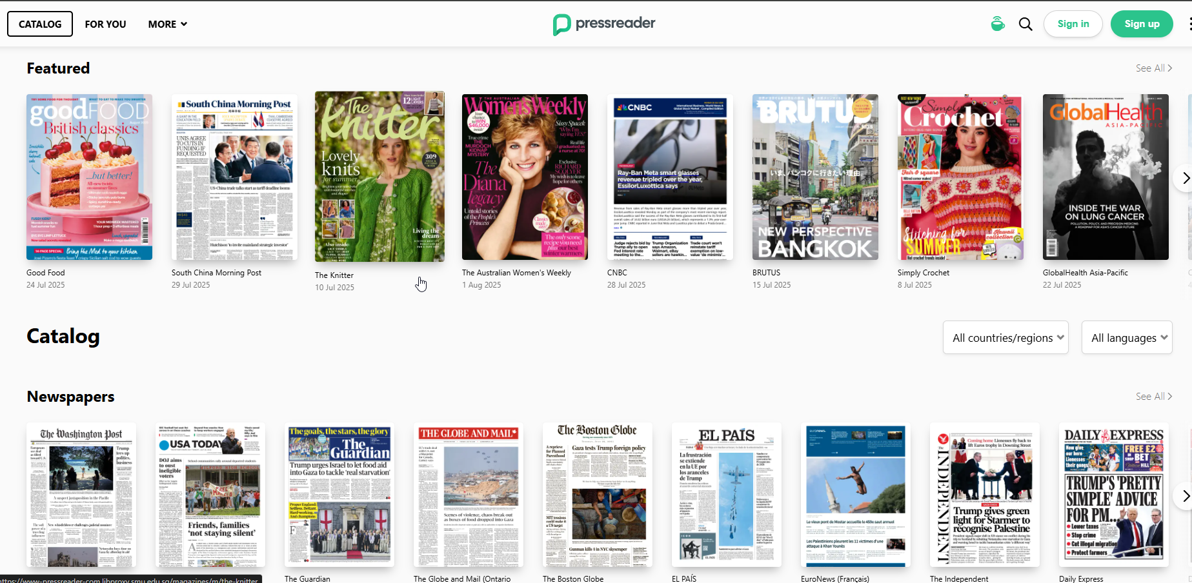This screenshot has width=1192, height=583.
Task: Open See All for Featured
Action: (x=1153, y=68)
